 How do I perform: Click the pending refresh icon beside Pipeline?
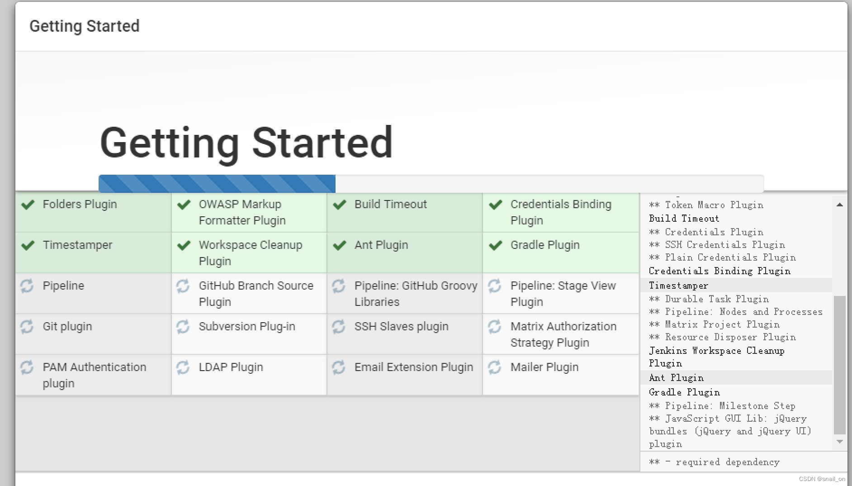point(27,286)
